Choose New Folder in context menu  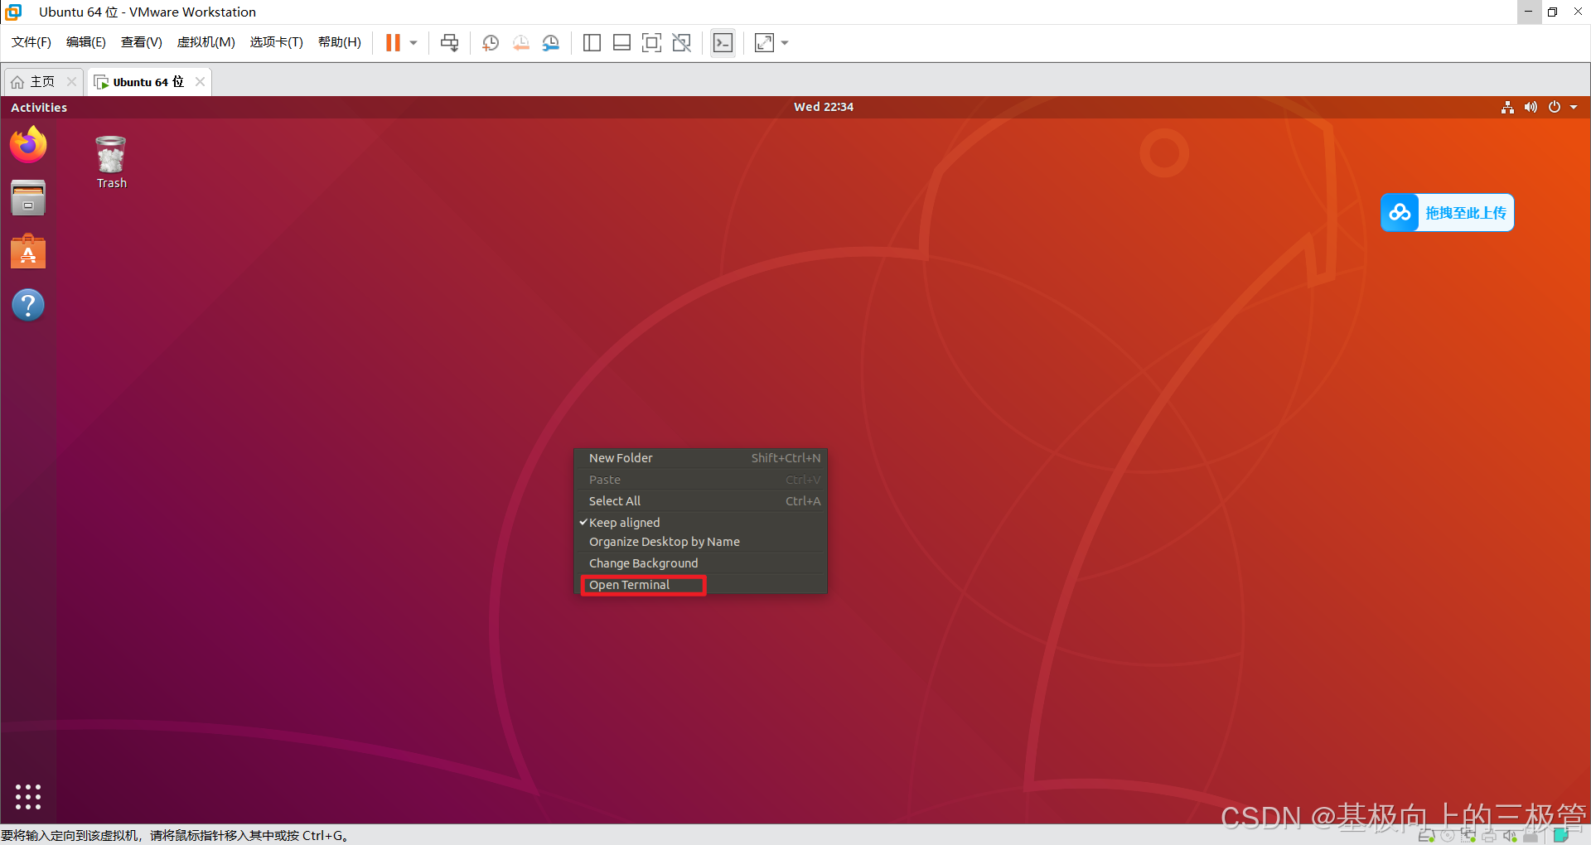coord(700,458)
